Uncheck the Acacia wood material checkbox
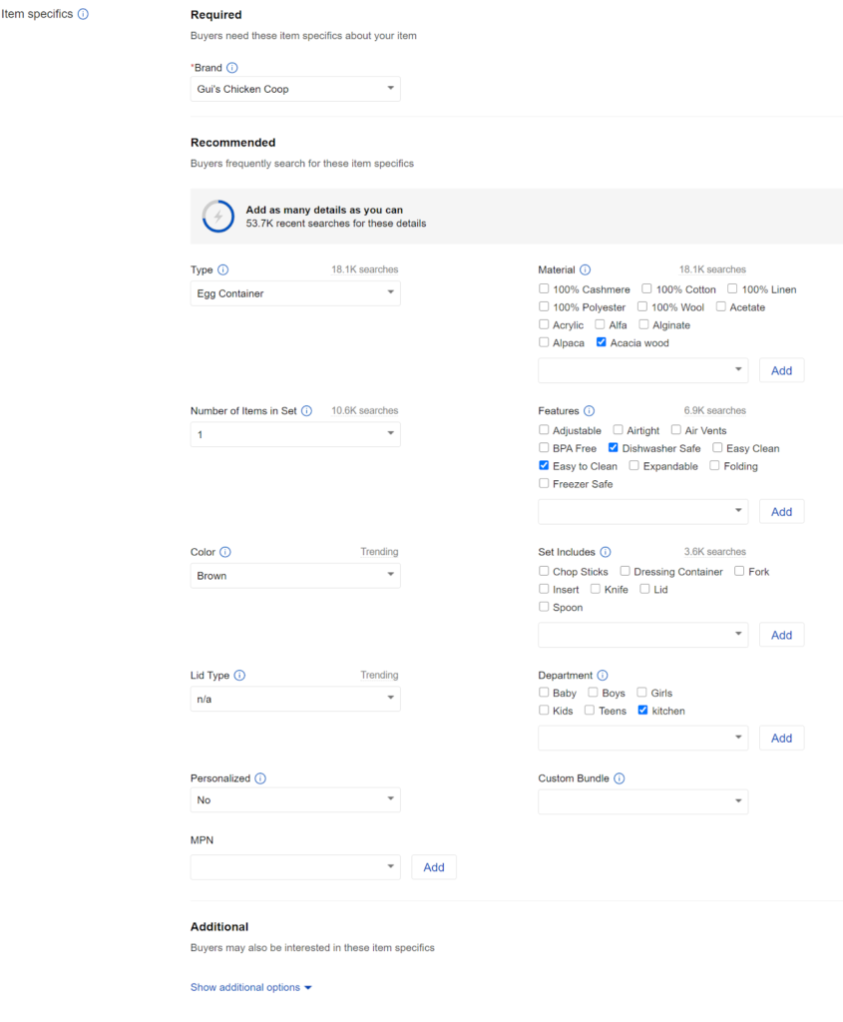 602,342
